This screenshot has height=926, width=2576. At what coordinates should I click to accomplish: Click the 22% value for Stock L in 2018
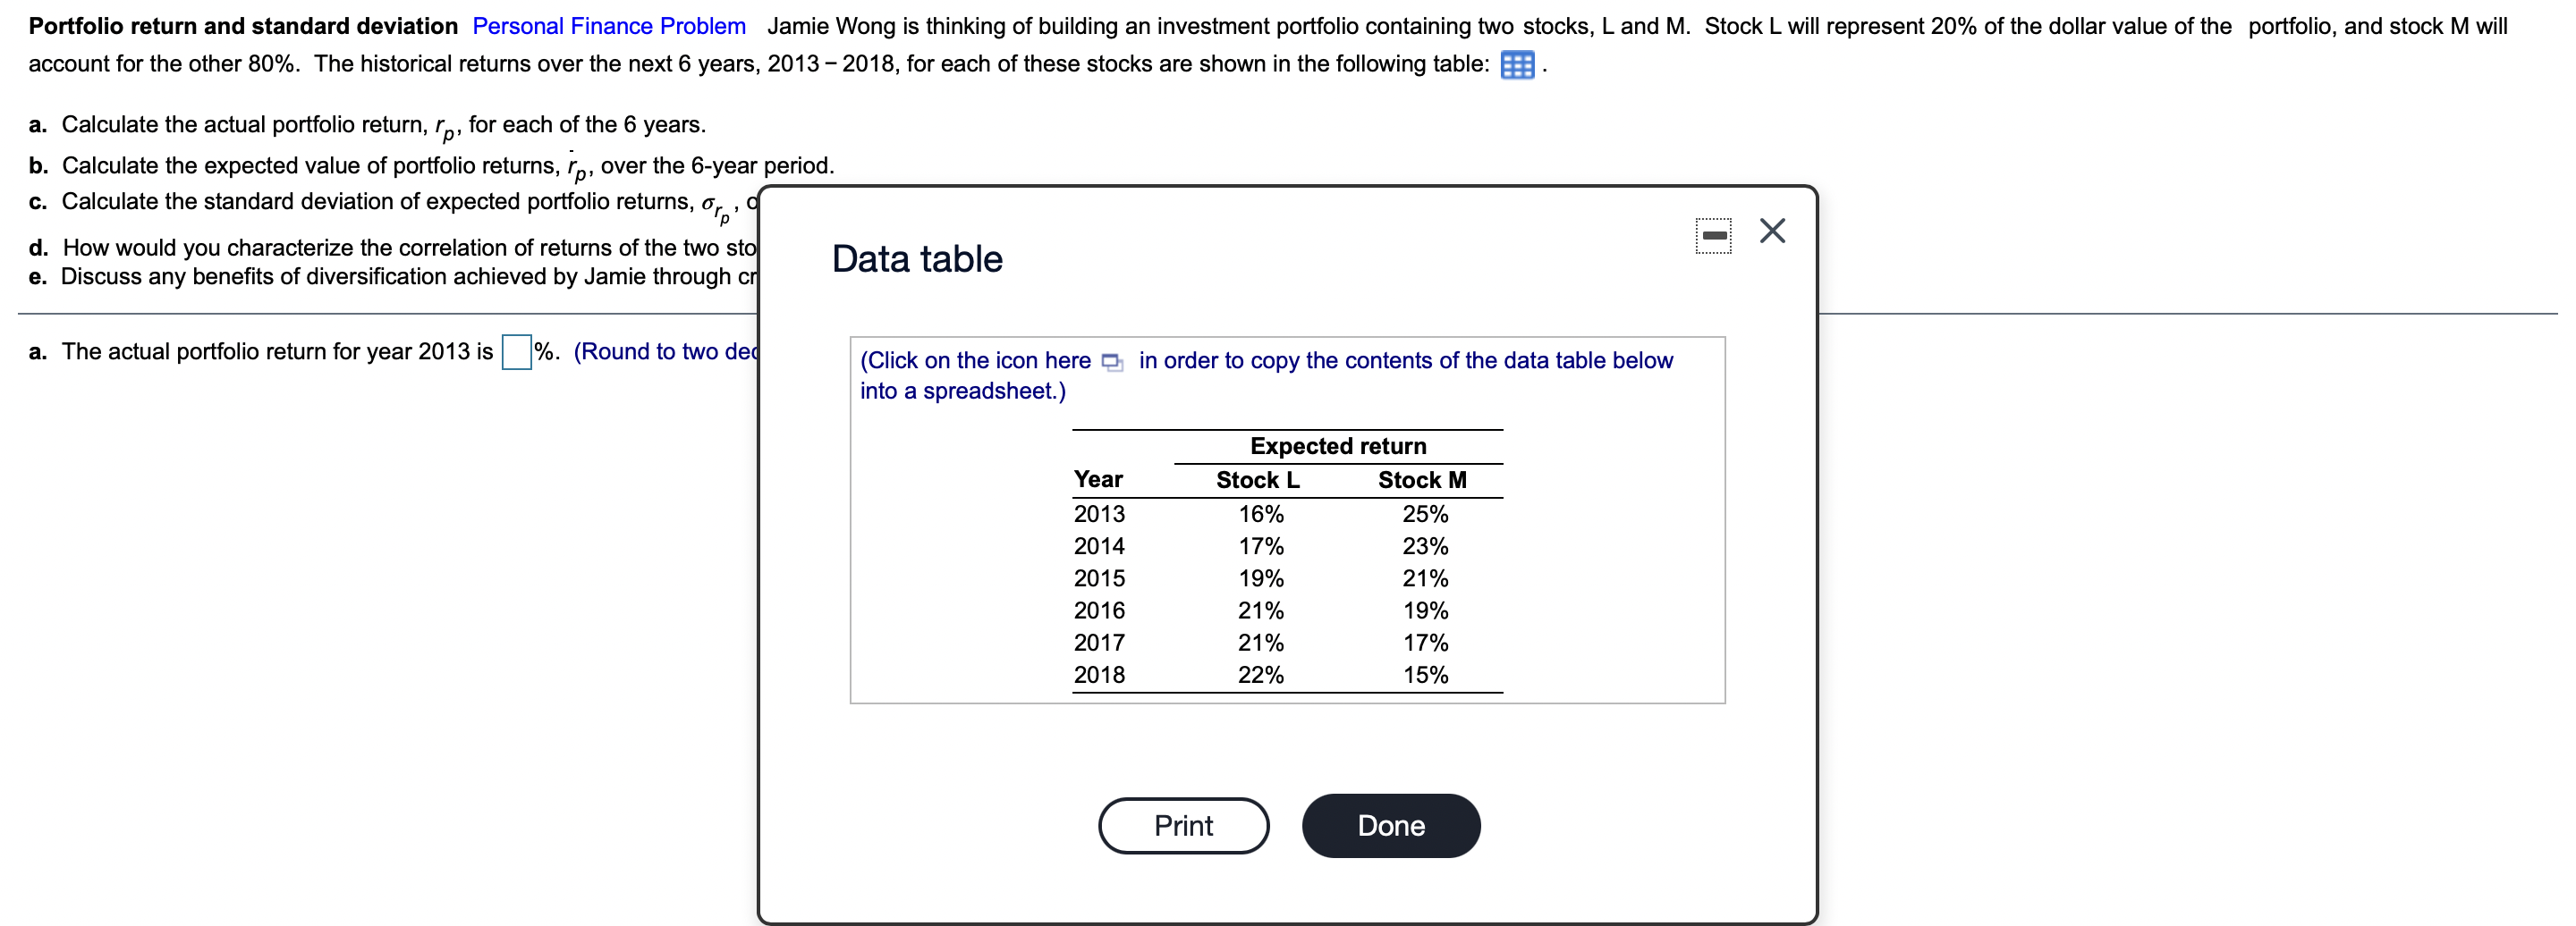point(1259,675)
